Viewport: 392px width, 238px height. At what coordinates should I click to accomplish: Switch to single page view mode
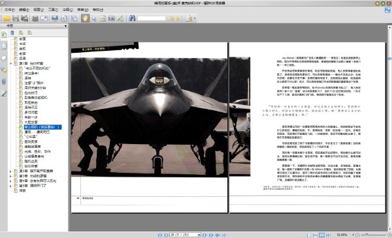pos(309,235)
